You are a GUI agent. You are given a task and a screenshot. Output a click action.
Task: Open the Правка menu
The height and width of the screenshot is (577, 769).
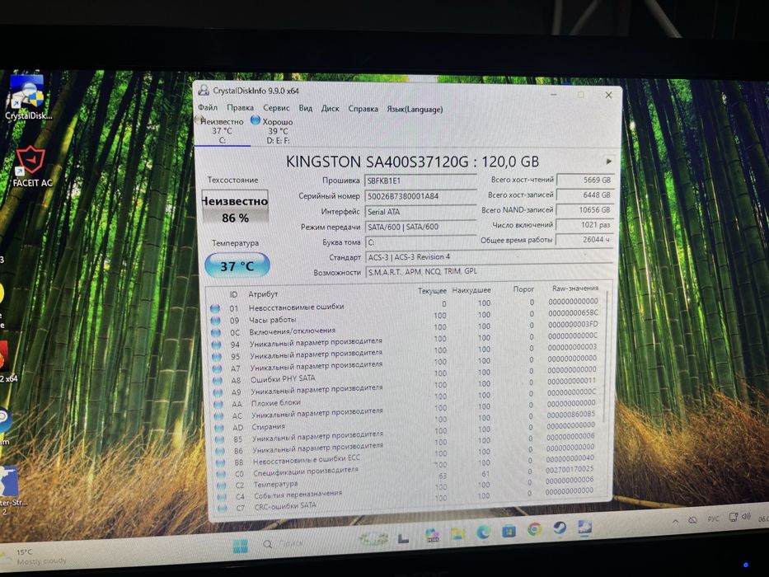[x=240, y=107]
